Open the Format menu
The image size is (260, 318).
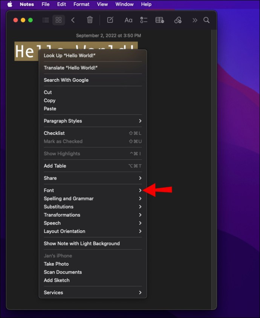[81, 4]
